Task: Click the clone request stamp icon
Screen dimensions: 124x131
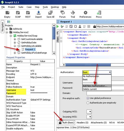Action: point(80,26)
